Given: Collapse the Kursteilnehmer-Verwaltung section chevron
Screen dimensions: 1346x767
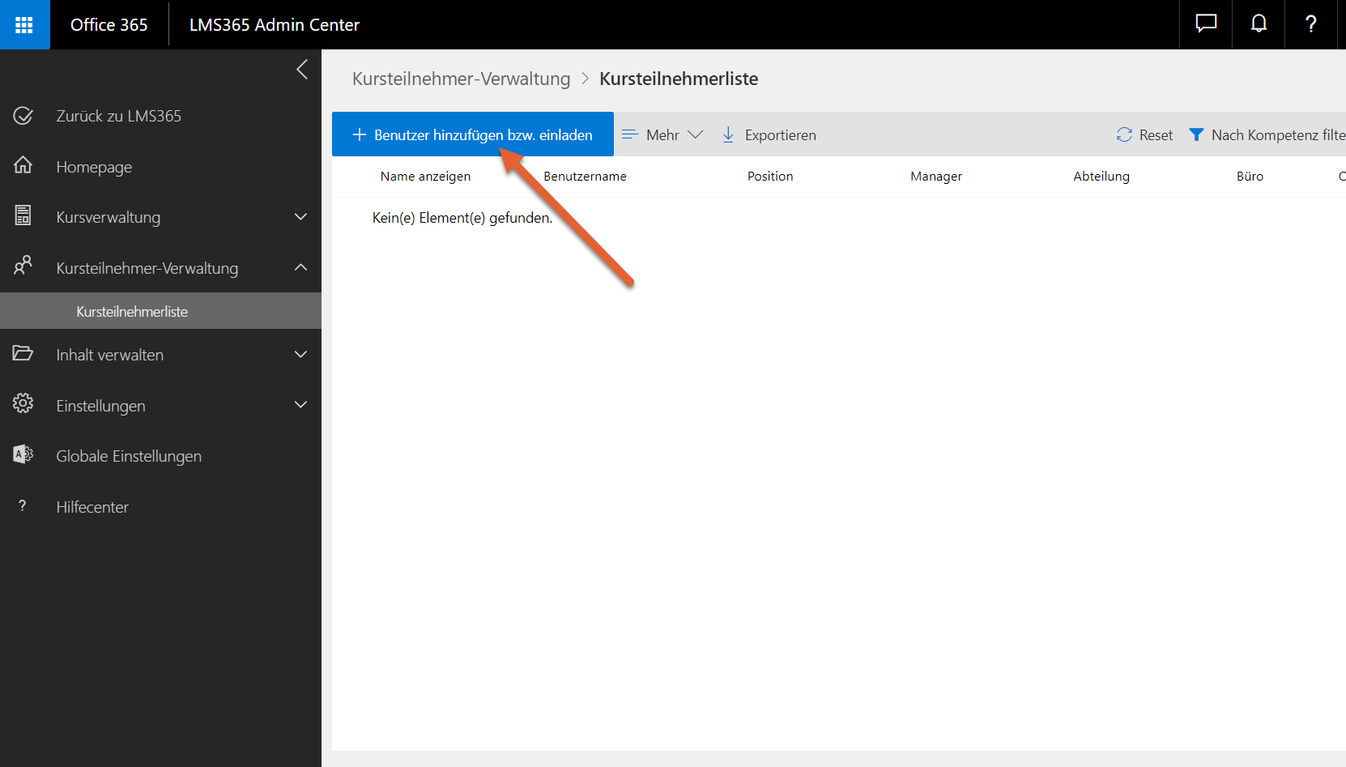Looking at the screenshot, I should click(x=300, y=267).
